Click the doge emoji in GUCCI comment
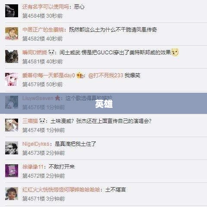This screenshot has height=207, width=207. [175, 53]
